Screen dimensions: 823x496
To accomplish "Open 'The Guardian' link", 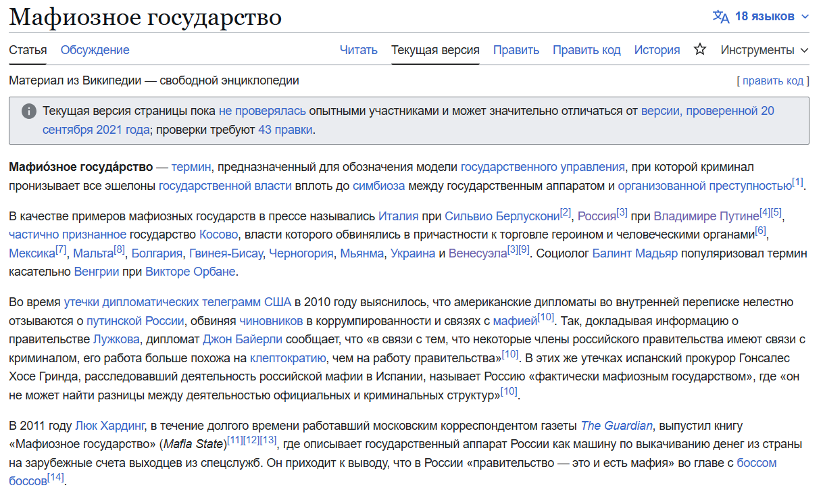I will (x=617, y=425).
